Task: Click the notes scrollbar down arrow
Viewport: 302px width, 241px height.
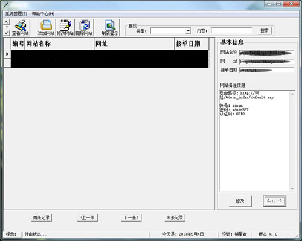Action: [292, 188]
